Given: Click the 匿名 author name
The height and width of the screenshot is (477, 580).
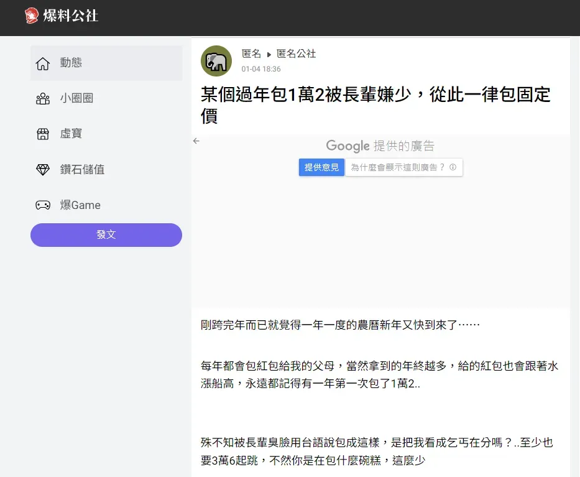Looking at the screenshot, I should (251, 53).
